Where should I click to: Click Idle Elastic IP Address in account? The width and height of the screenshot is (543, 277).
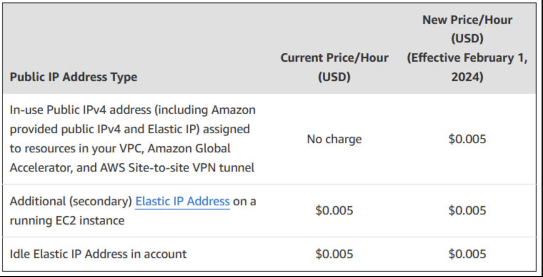(x=98, y=254)
